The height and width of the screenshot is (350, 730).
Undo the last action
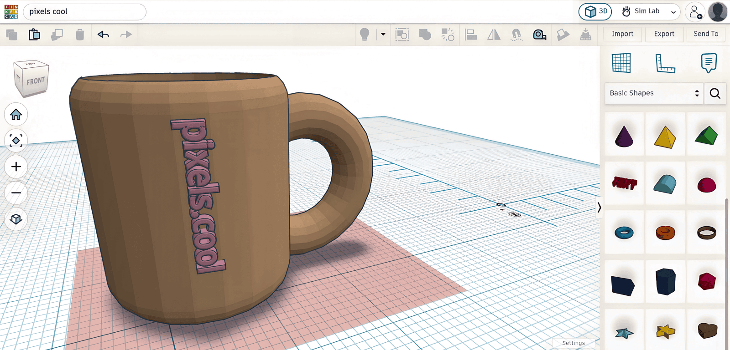click(103, 35)
